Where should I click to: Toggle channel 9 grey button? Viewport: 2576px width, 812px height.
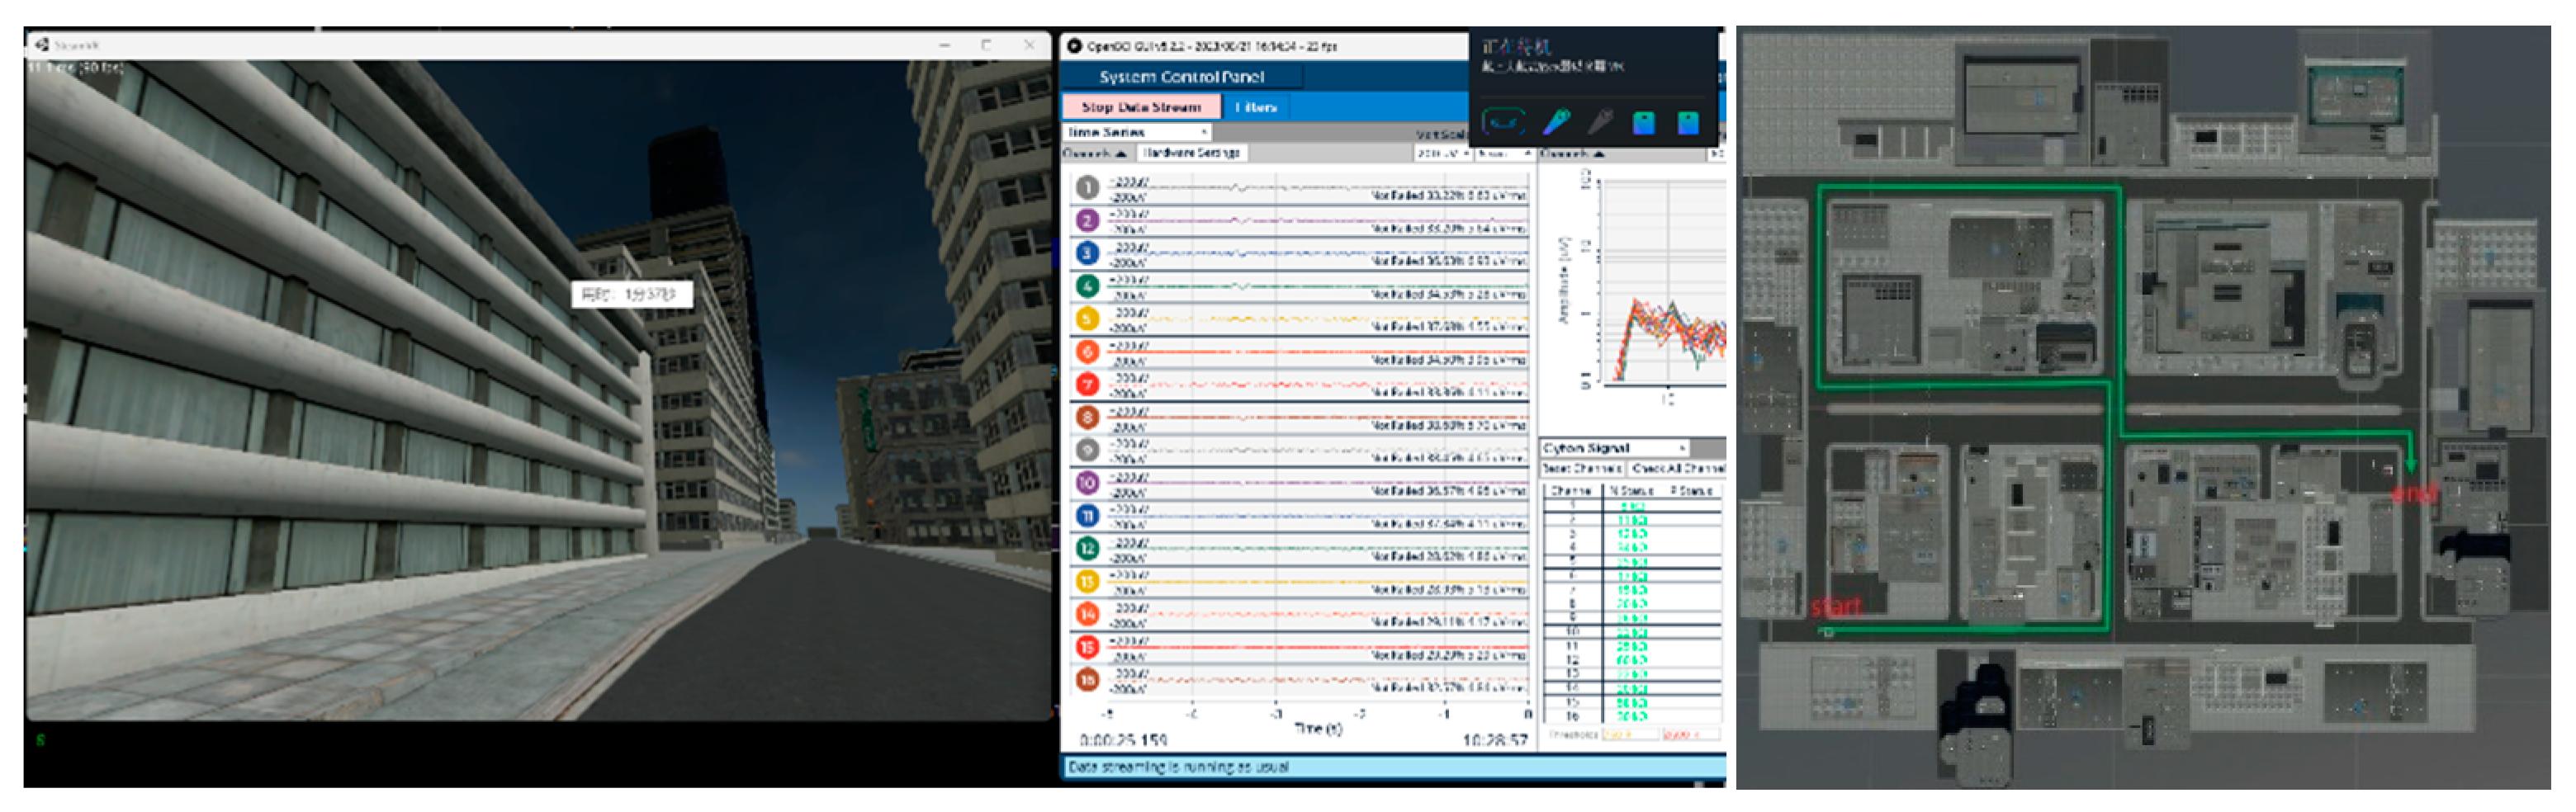coord(1087,451)
